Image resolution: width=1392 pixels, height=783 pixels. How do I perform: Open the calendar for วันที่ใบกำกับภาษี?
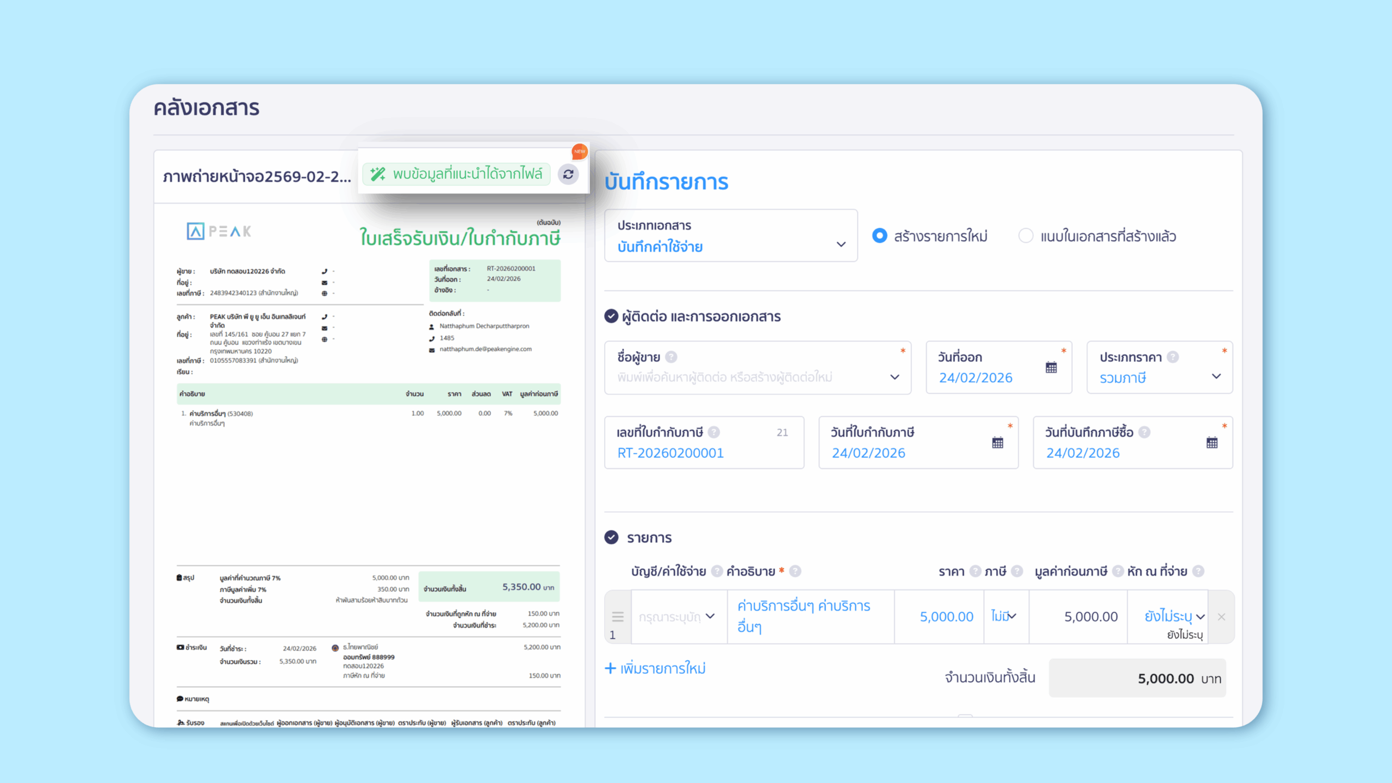997,443
